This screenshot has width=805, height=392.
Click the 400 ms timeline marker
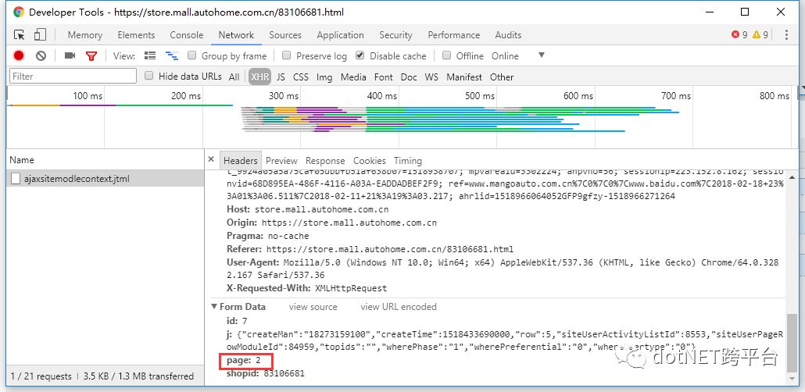382,95
